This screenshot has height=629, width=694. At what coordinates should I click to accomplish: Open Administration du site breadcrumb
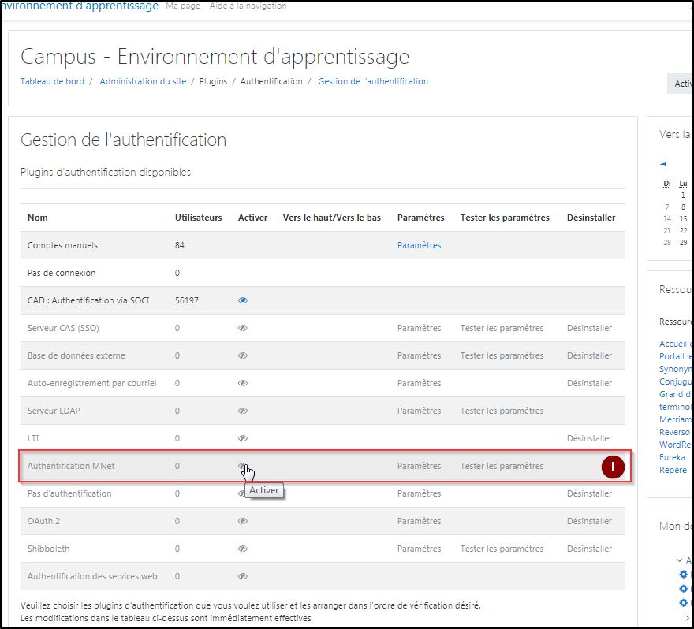click(144, 81)
